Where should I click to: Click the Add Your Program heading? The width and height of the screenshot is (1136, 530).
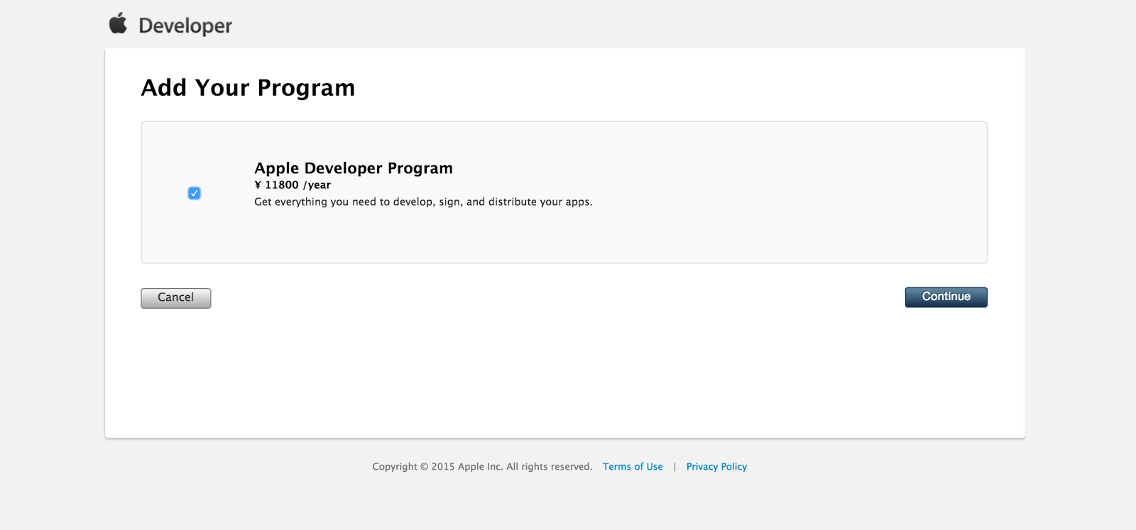coord(248,88)
